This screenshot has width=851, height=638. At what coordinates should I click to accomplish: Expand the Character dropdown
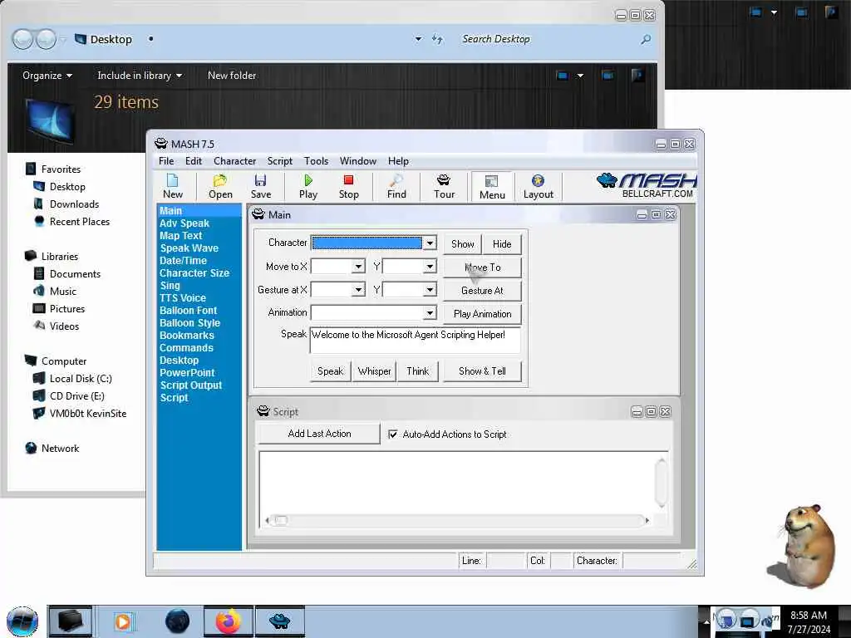tap(430, 243)
